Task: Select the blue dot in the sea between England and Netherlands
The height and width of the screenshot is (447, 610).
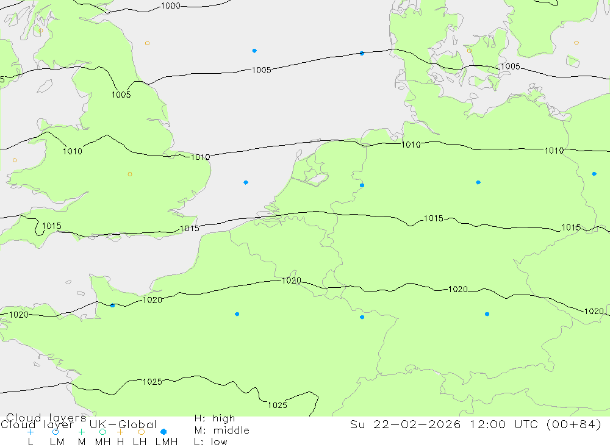Action: (x=246, y=182)
